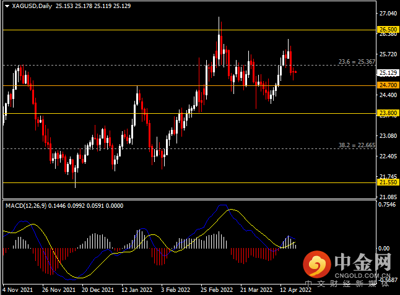
Task: Click the 21.085 price scale value
Action: click(388, 197)
